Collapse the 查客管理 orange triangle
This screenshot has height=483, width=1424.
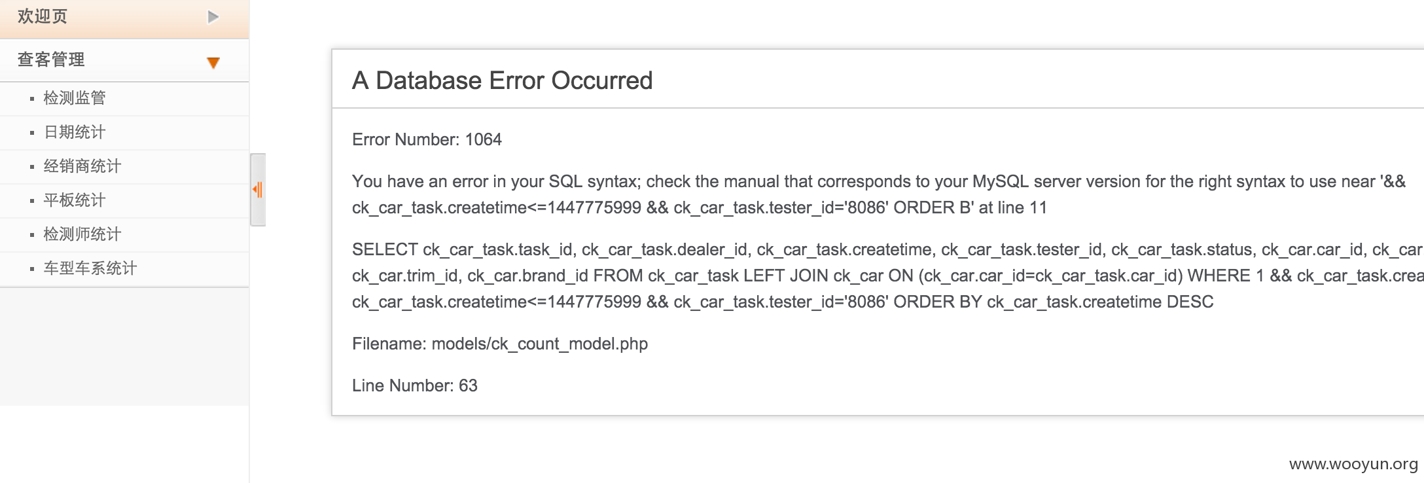pos(213,63)
